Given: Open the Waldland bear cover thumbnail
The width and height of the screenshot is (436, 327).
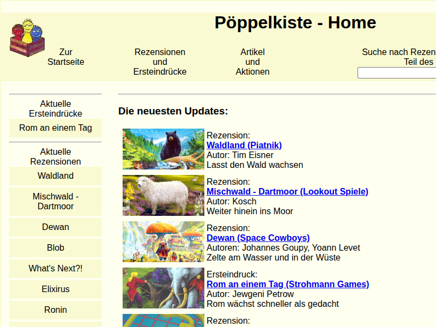Looking at the screenshot, I should (163, 149).
